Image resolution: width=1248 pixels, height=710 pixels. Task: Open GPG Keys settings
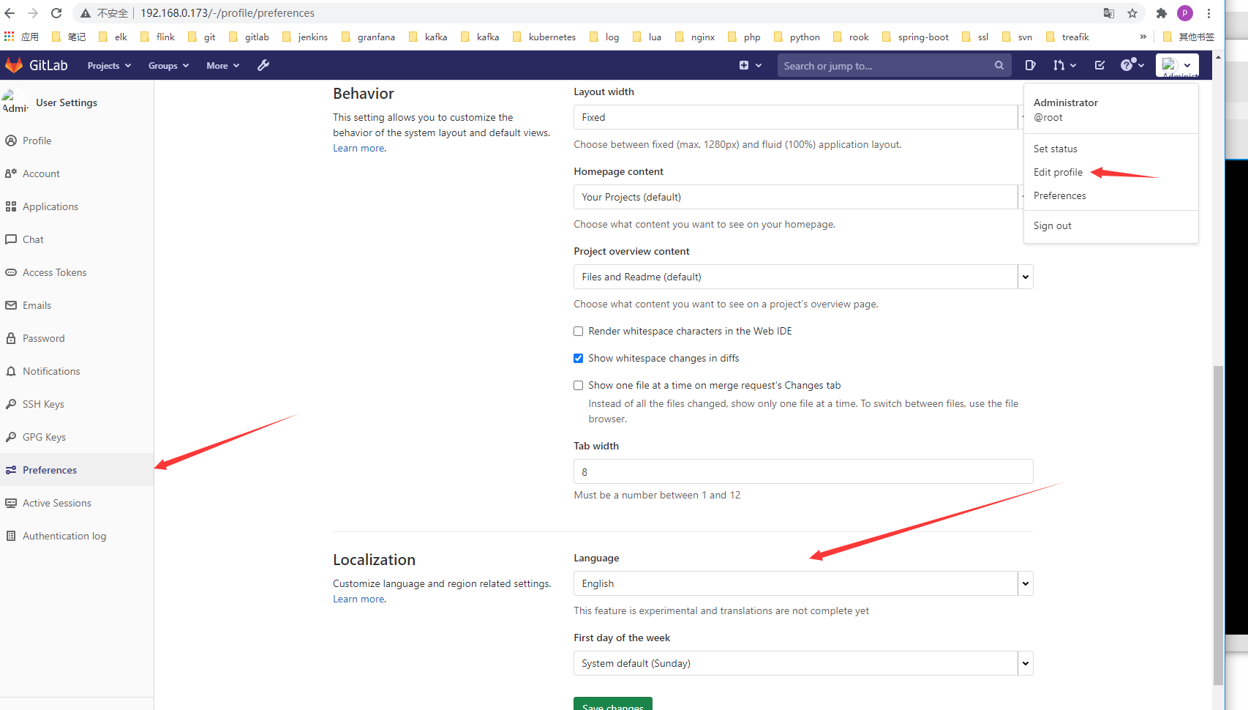[x=77, y=437]
